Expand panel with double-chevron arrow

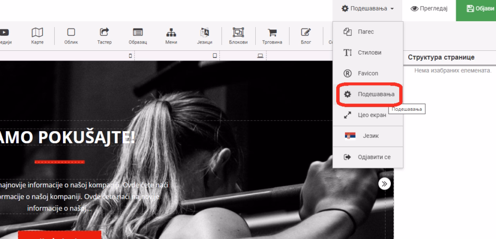384,184
